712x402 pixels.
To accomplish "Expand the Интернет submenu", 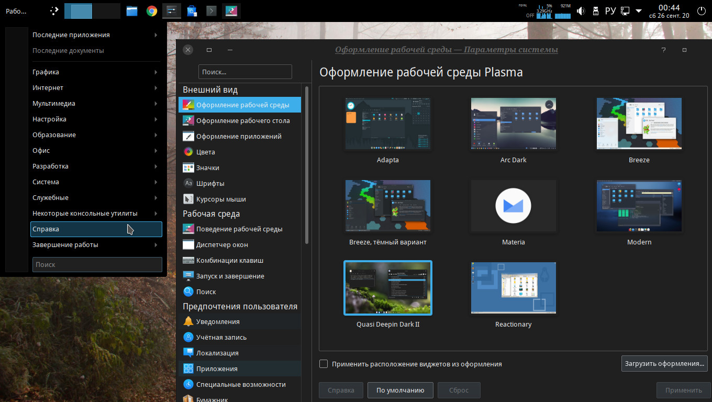I will click(x=96, y=88).
